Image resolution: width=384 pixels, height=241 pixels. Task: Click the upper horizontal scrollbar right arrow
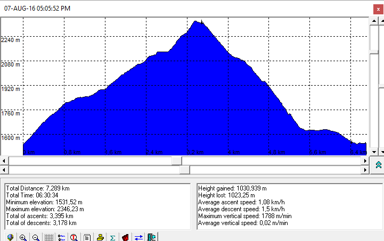pyautogui.click(x=365, y=161)
